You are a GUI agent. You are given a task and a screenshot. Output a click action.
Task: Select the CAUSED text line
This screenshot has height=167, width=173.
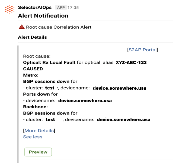coord(33,69)
